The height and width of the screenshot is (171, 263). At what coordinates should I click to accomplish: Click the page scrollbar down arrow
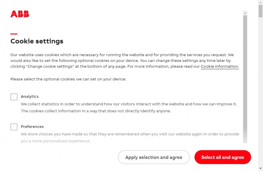click(261, 168)
